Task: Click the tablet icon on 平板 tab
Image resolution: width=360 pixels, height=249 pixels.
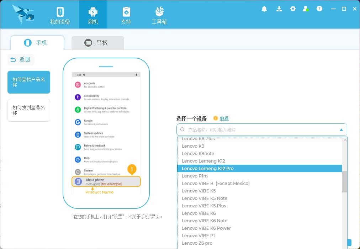Action: (88, 43)
